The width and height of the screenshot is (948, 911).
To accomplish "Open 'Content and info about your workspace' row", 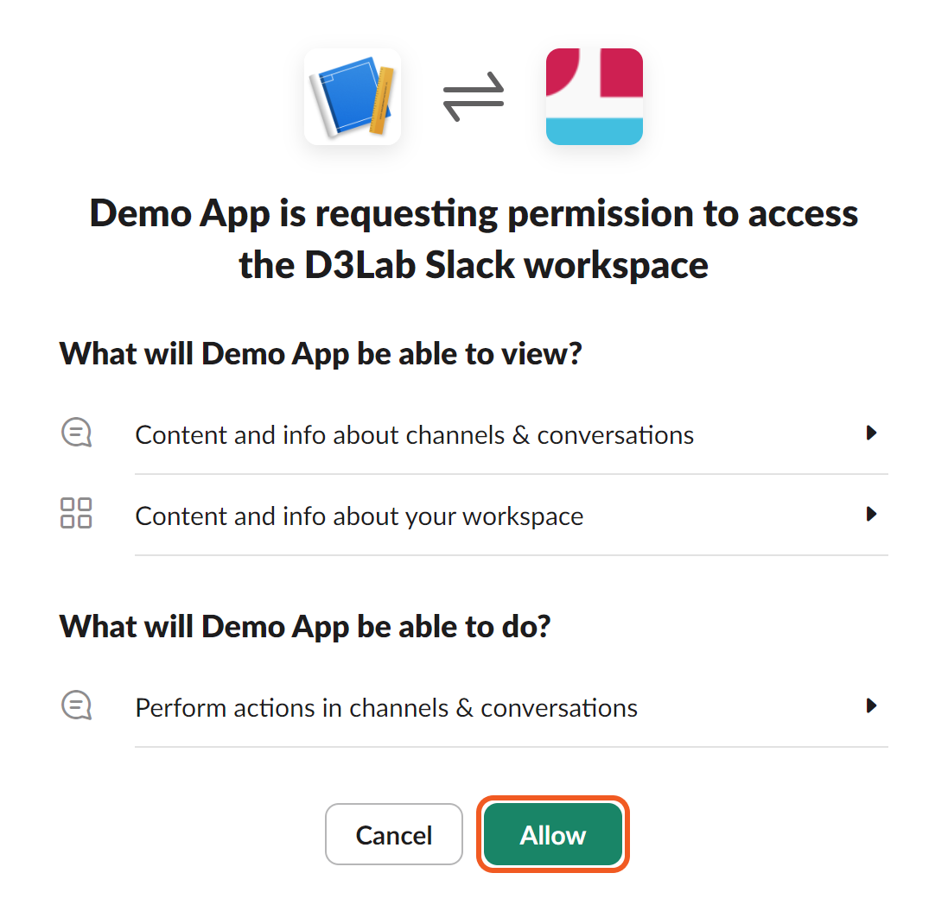I will click(x=359, y=516).
